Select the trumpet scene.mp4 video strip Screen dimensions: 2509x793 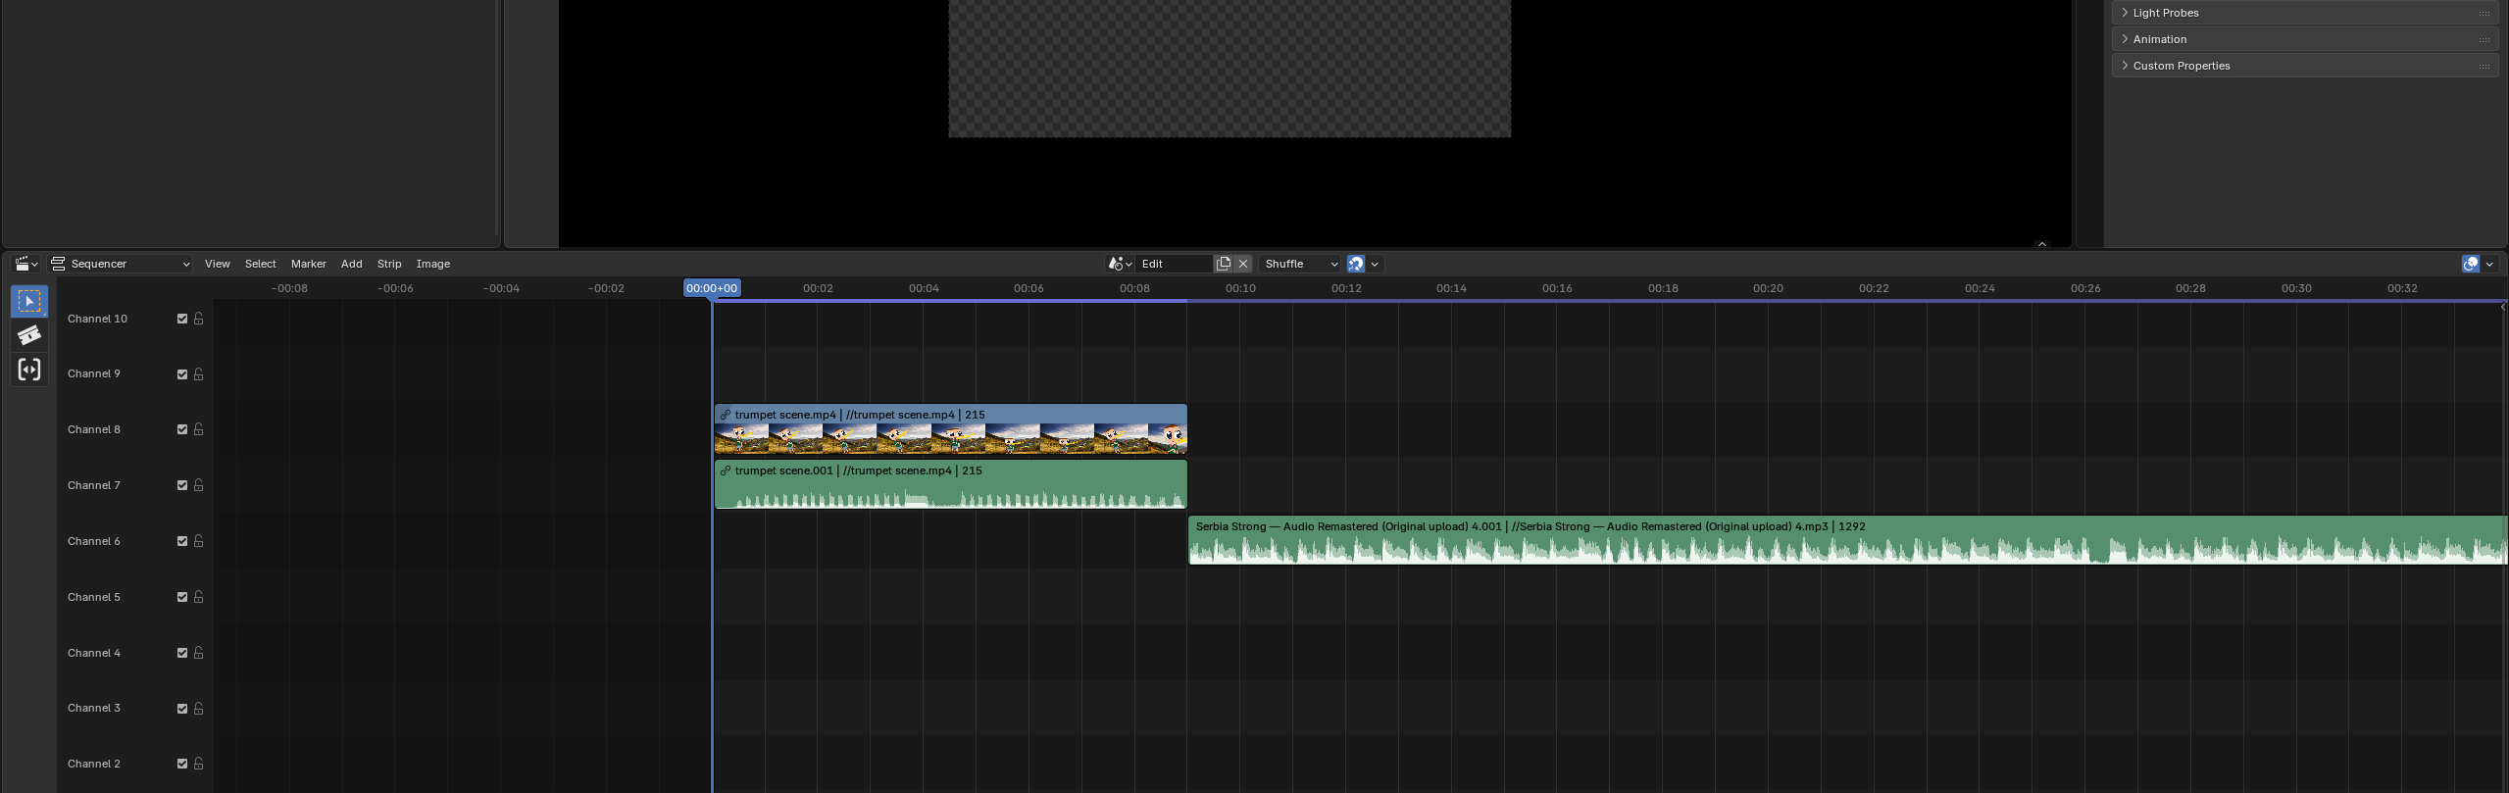[949, 429]
